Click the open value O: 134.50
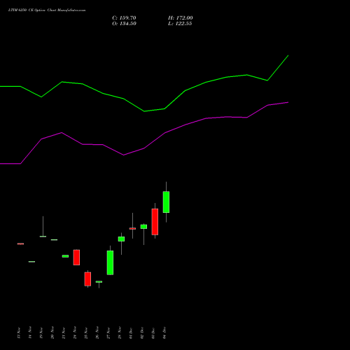The height and width of the screenshot is (350, 350). coord(124,24)
